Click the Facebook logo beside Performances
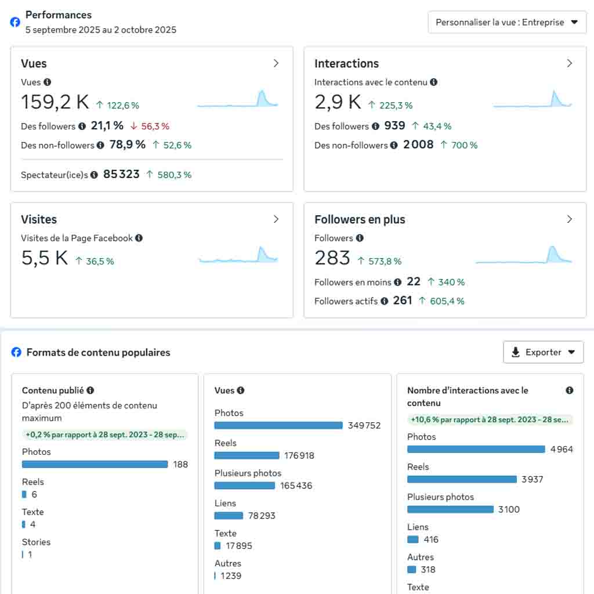The image size is (594, 594). [x=15, y=22]
